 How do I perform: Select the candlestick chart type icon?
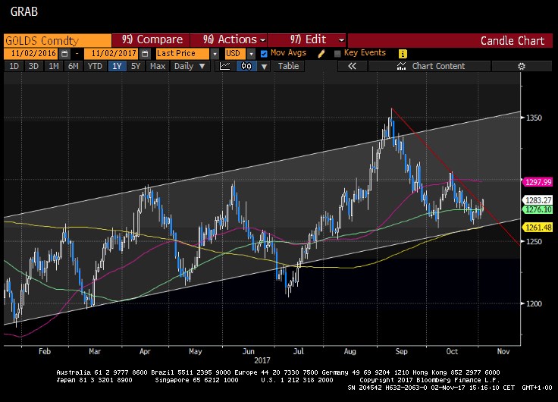tap(246, 67)
